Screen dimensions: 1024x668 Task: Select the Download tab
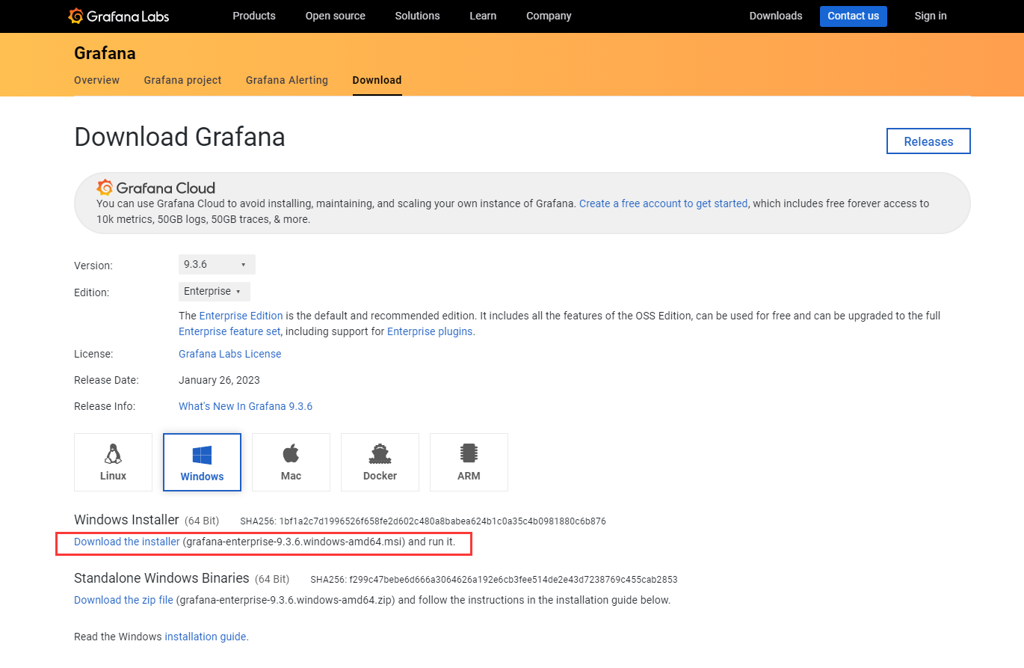(x=377, y=80)
